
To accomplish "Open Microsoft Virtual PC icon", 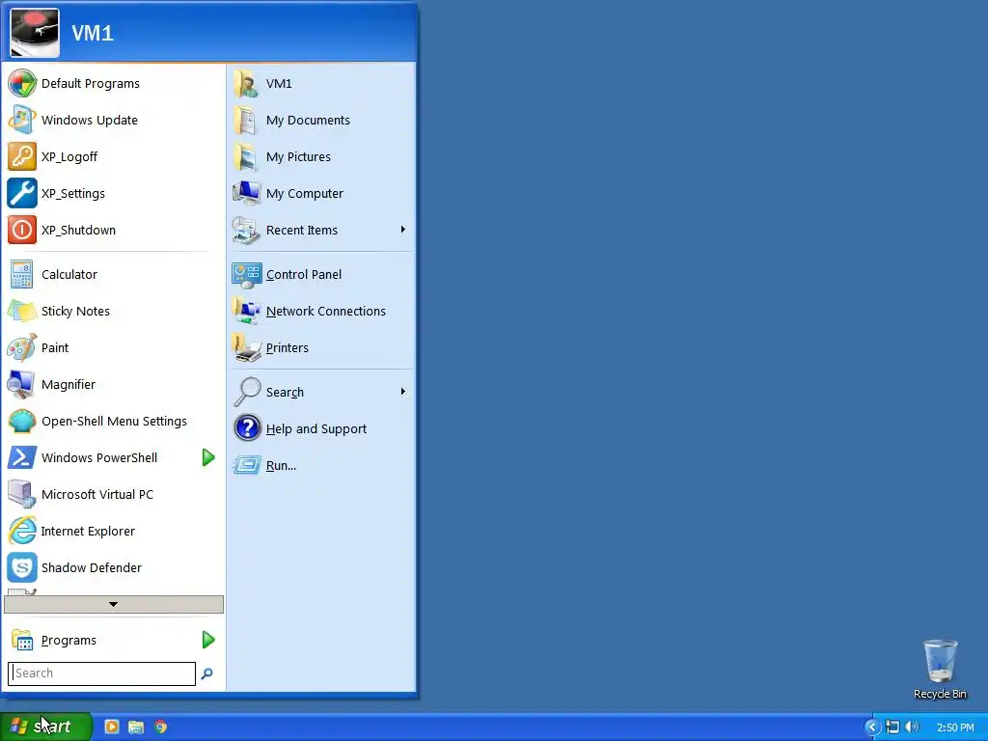I will pos(22,494).
